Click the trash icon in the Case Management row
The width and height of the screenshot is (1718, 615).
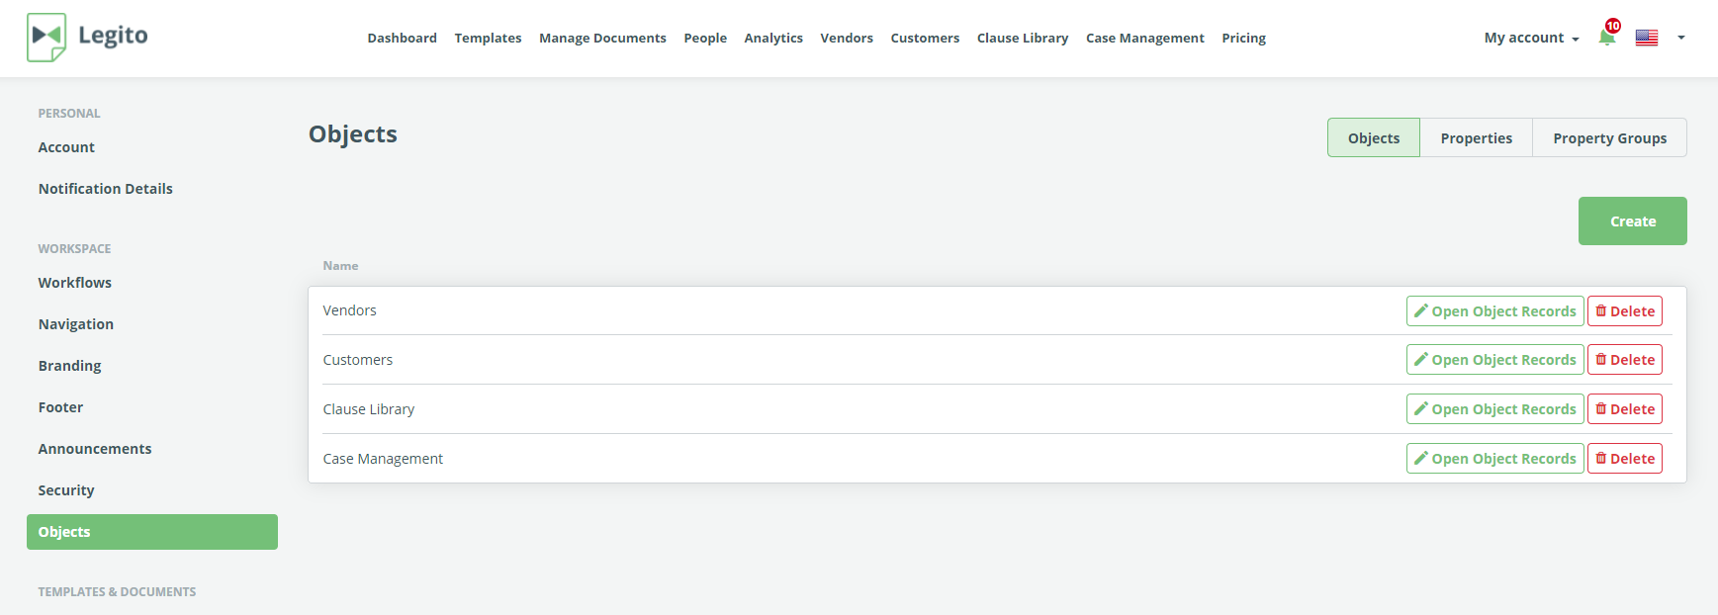pyautogui.click(x=1600, y=459)
